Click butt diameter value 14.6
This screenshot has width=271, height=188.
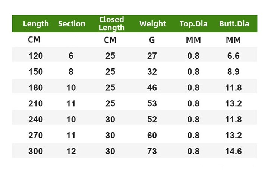click(233, 151)
